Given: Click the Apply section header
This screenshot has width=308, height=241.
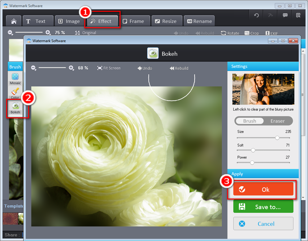Looking at the screenshot, I should coord(263,174).
